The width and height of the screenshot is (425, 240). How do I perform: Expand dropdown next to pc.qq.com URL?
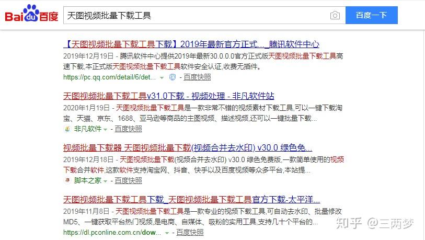click(162, 78)
